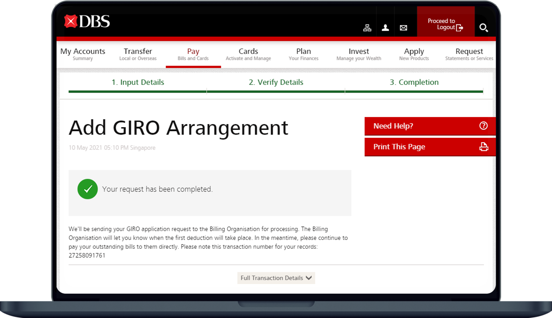Image resolution: width=552 pixels, height=318 pixels.
Task: Open the mail envelope icon
Action: click(x=404, y=28)
